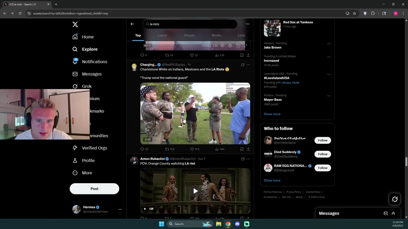This screenshot has height=229, width=408.
Task: Follow Died Suddenly account
Action: 323,154
